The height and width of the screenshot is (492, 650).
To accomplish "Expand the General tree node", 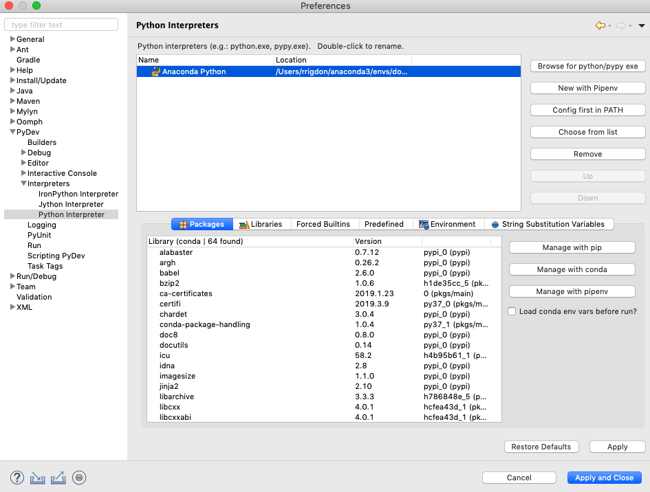I will [x=12, y=39].
